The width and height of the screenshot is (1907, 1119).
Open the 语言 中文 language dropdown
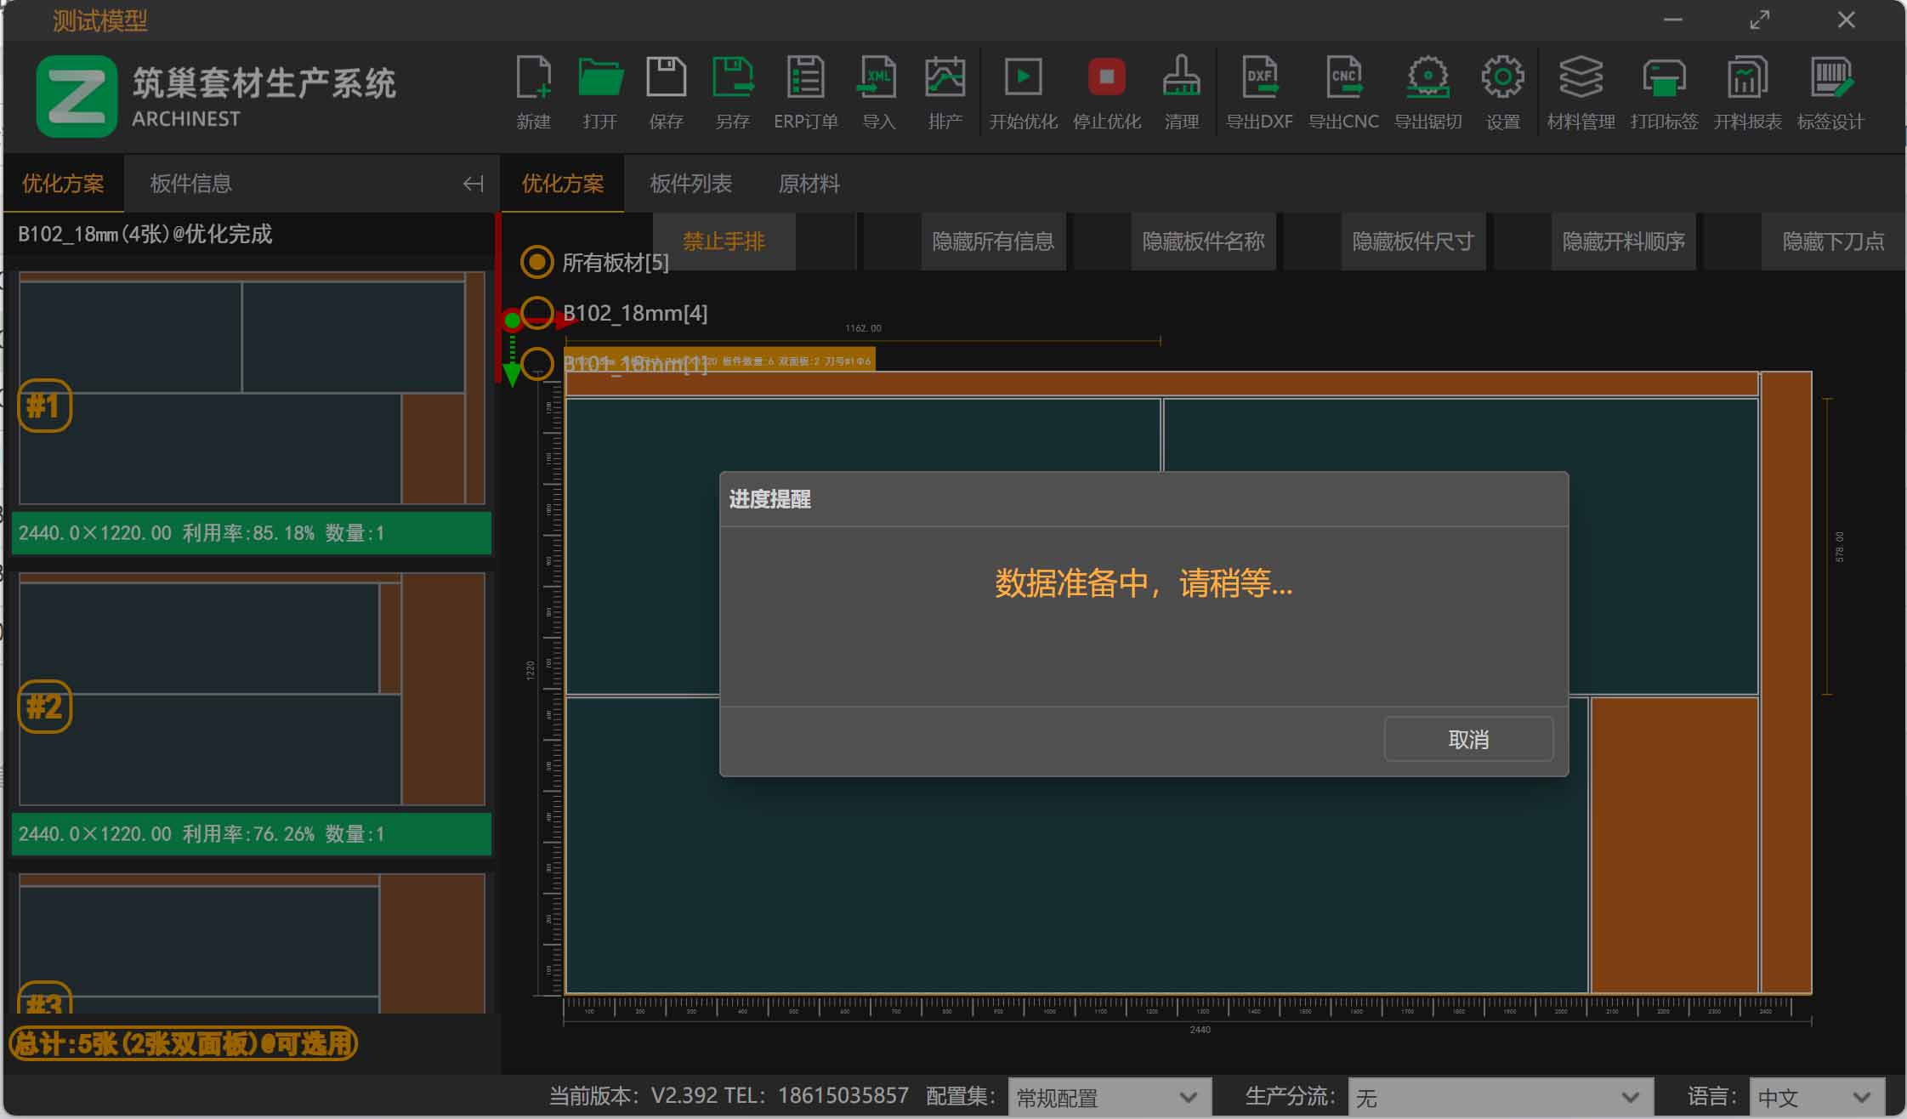[1815, 1097]
